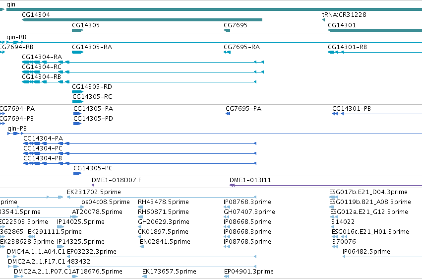Select the 362865 feature label
Image resolution: width=422 pixels, height=279 pixels.
pyautogui.click(x=12, y=232)
